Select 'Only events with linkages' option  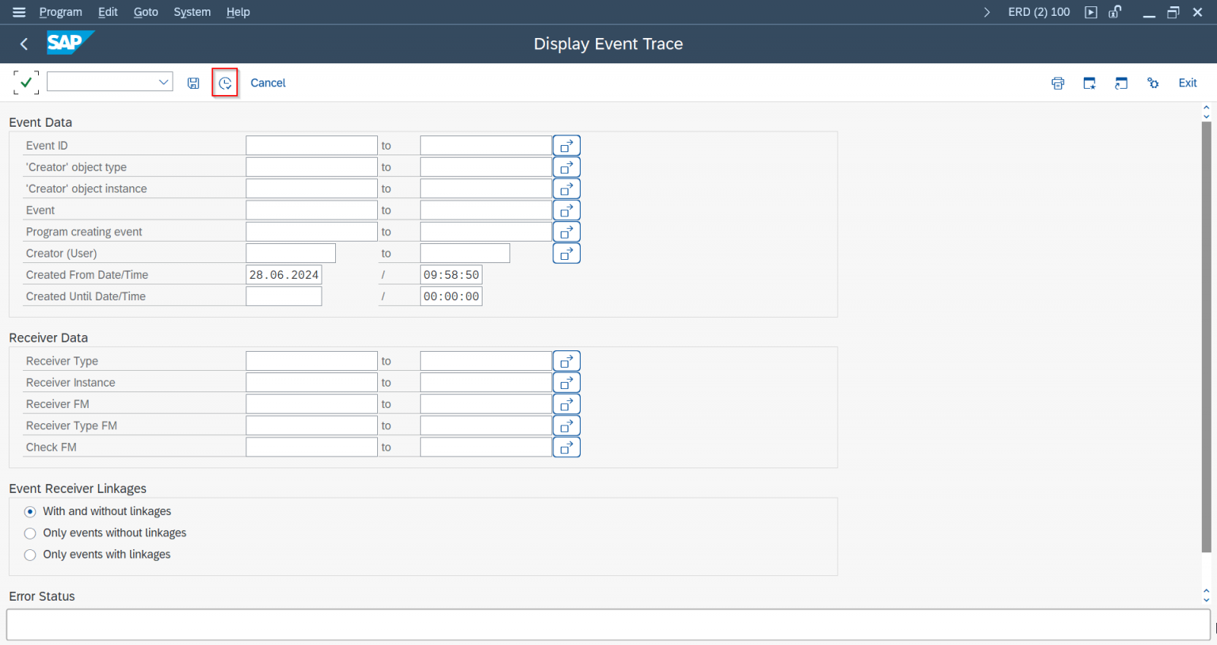click(30, 555)
